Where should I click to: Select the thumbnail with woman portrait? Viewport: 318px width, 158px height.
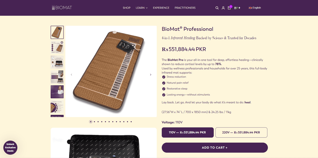[57, 92]
